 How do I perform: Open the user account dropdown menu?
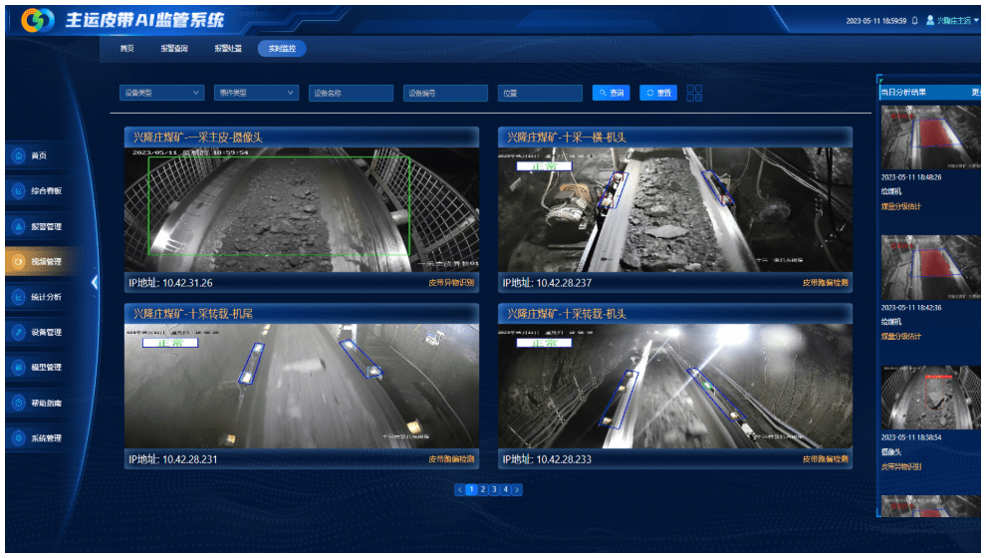pos(952,20)
